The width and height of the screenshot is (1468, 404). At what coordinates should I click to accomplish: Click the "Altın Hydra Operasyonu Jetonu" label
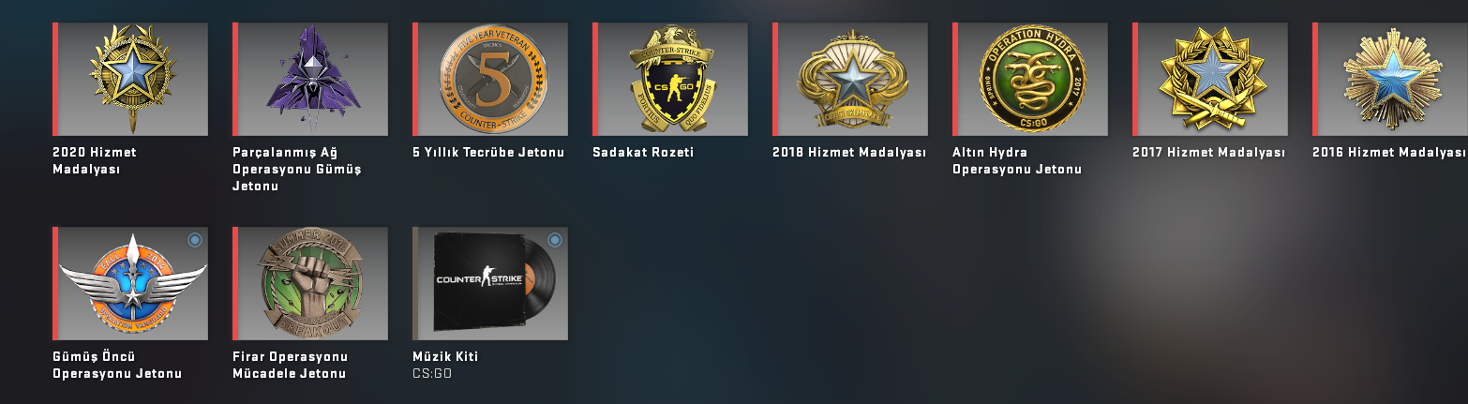click(1017, 160)
